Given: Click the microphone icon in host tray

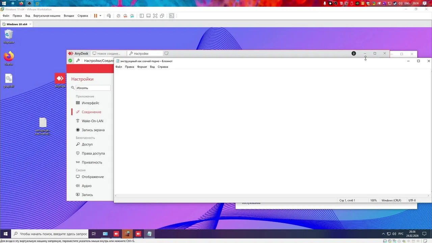Looking at the screenshot, I should 325,3.
